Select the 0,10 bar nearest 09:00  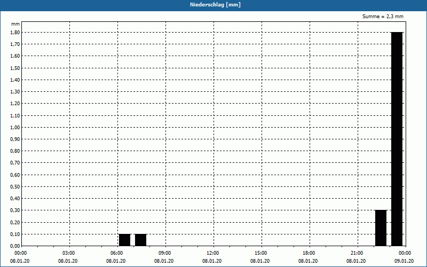point(140,240)
